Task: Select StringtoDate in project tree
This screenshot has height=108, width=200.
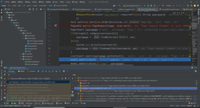Action: click(x=31, y=49)
